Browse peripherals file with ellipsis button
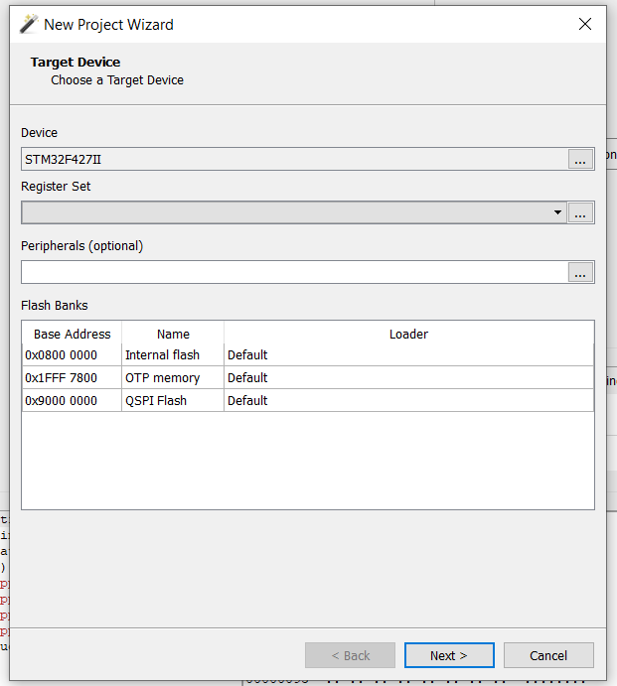617x686 pixels. click(580, 272)
